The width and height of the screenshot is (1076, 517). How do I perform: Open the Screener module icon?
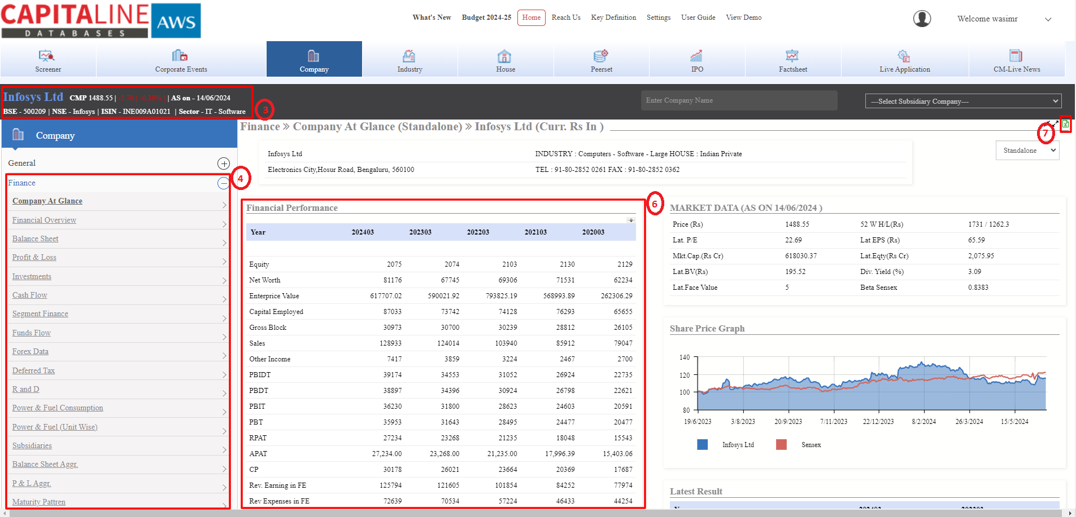click(46, 55)
